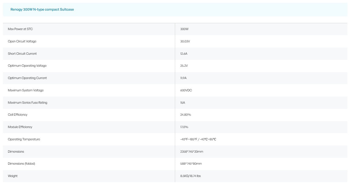Click the -40°F~185°F temperature range value
The image size is (354, 185).
(x=198, y=139)
